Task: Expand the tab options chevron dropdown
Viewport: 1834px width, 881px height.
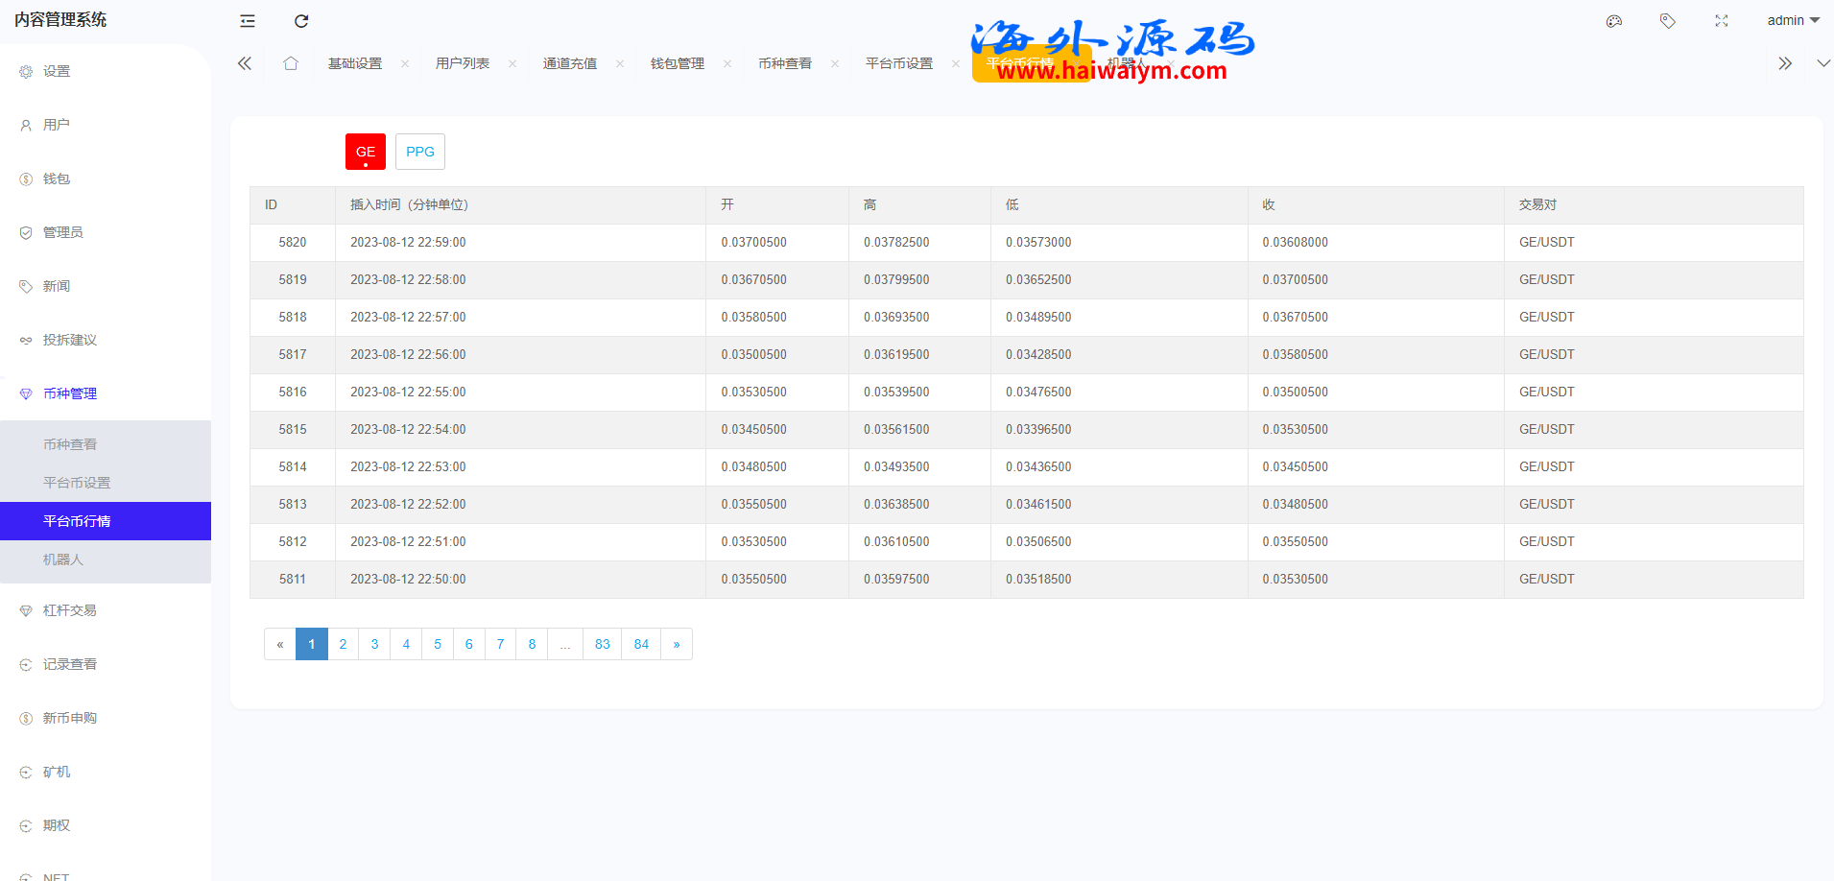Action: point(1823,63)
